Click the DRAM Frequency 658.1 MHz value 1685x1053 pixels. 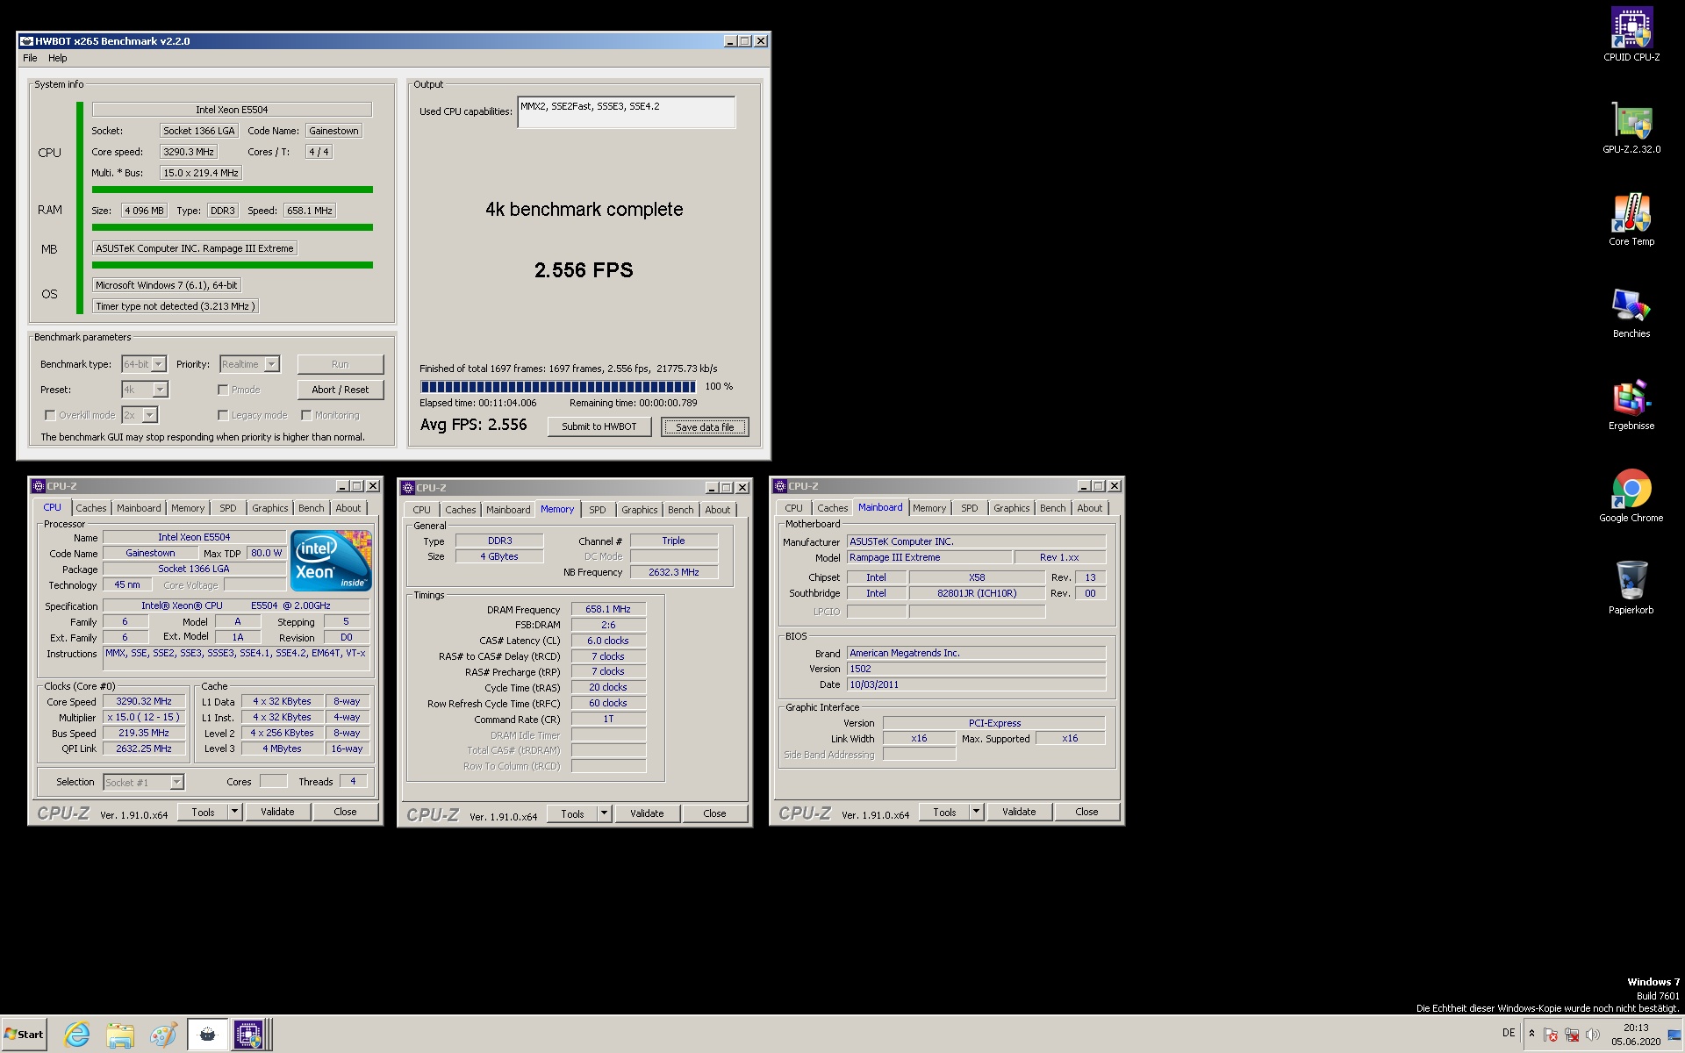pyautogui.click(x=608, y=609)
